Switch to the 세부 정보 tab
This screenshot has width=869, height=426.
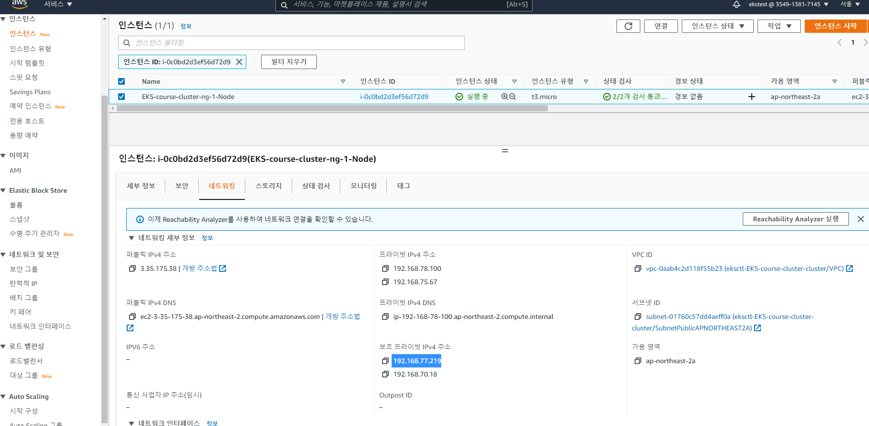click(141, 186)
